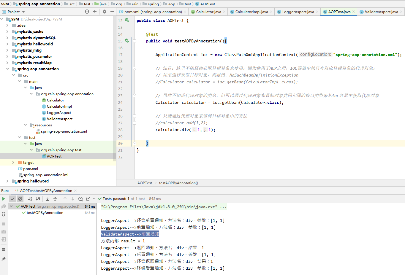Collapse the AOPTest node in test tree

(x=11, y=206)
